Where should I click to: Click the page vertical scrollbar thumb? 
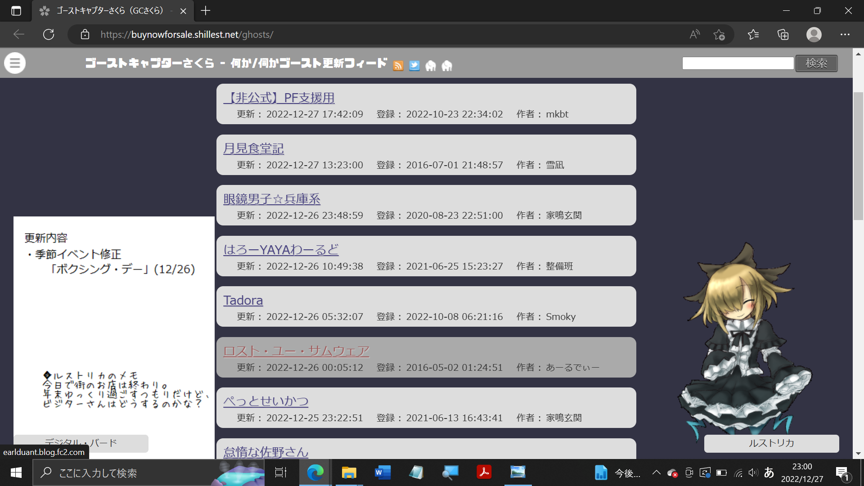pos(858,155)
